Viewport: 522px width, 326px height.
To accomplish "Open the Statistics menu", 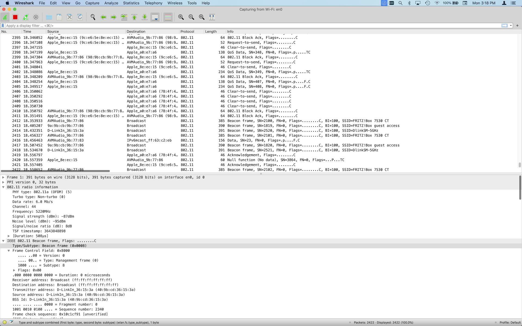I will click(131, 3).
